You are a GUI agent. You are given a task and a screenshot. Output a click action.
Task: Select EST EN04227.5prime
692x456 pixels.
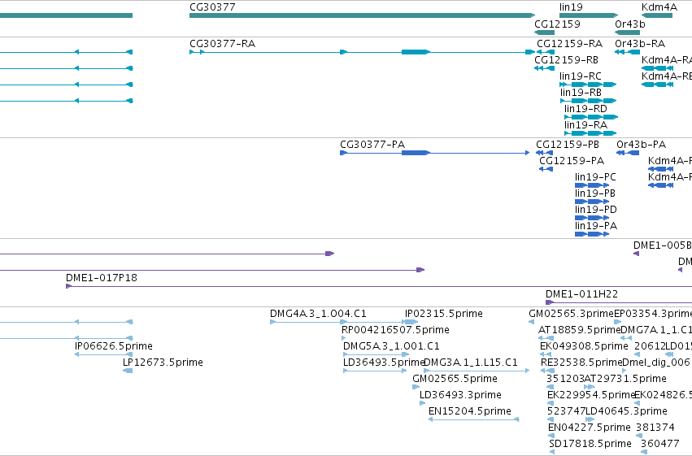[x=551, y=436]
